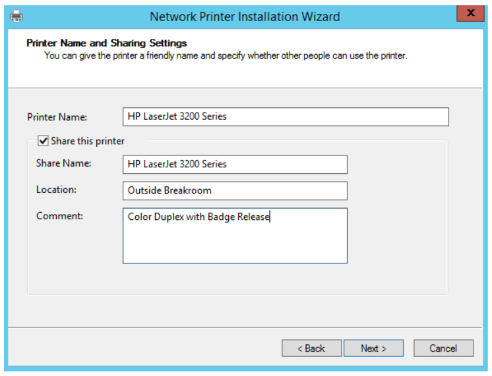Cancel the printer installation wizard
This screenshot has height=376, width=492.
(443, 348)
